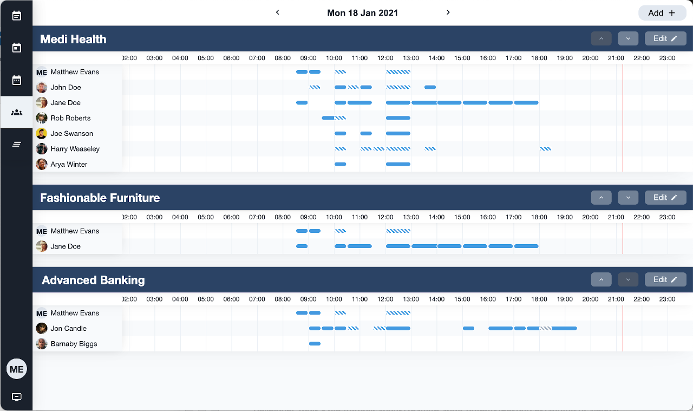Edit the Advanced Banking schedule
This screenshot has width=693, height=411.
[665, 279]
